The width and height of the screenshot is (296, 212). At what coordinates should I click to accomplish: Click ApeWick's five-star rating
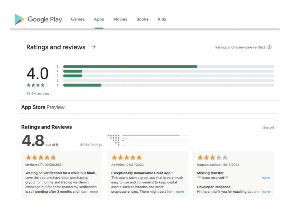127,157
